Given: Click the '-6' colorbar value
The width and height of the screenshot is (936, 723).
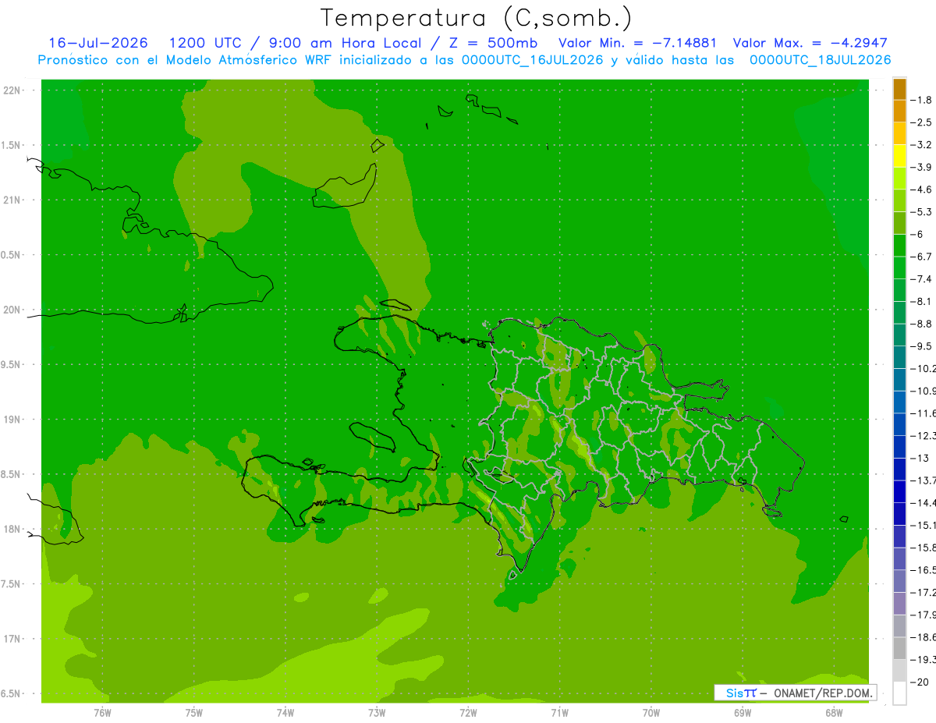Looking at the screenshot, I should click(x=917, y=235).
